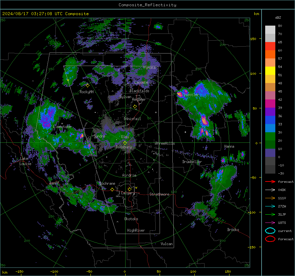Screen dimensions: 295x276
Task: Click the Vulcan map label
Action: coord(167,244)
